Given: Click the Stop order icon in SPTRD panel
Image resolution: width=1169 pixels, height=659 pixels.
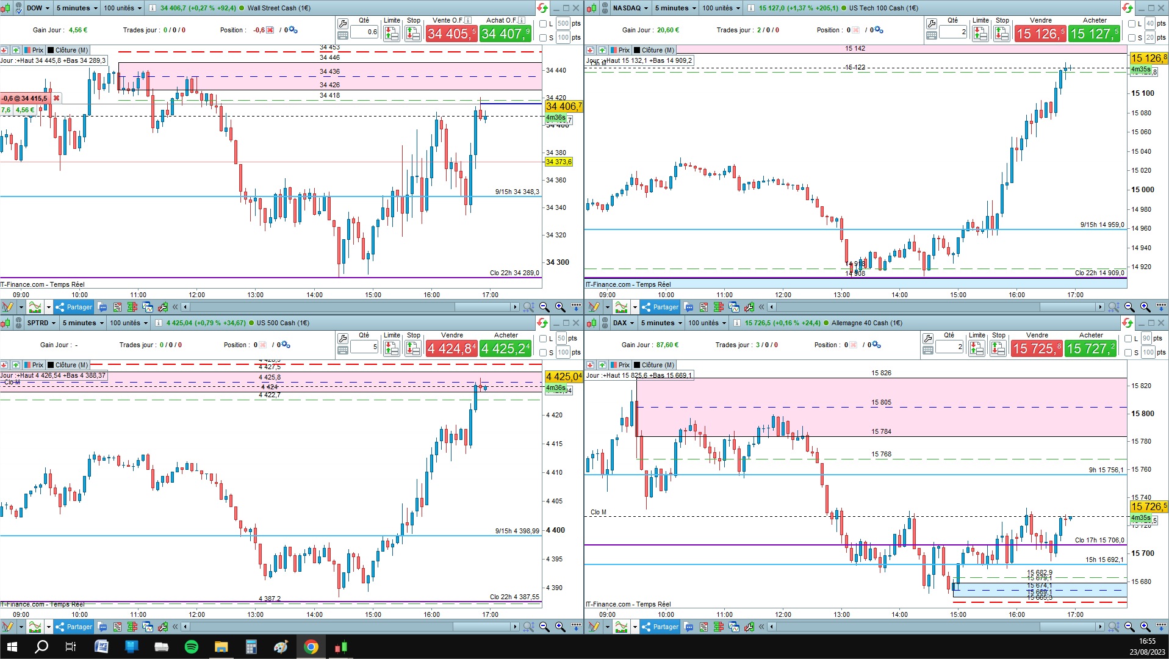Looking at the screenshot, I should [x=413, y=348].
